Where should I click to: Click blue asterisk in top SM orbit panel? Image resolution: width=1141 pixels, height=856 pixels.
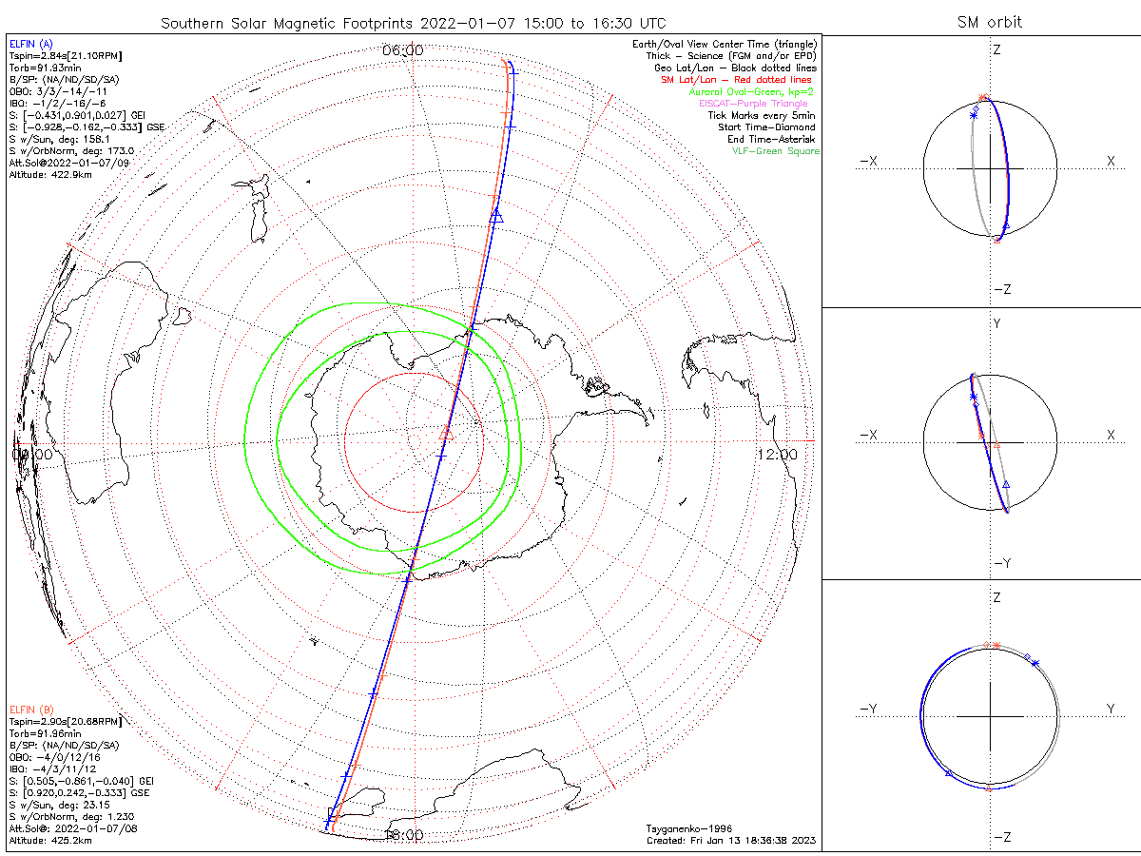(x=972, y=115)
